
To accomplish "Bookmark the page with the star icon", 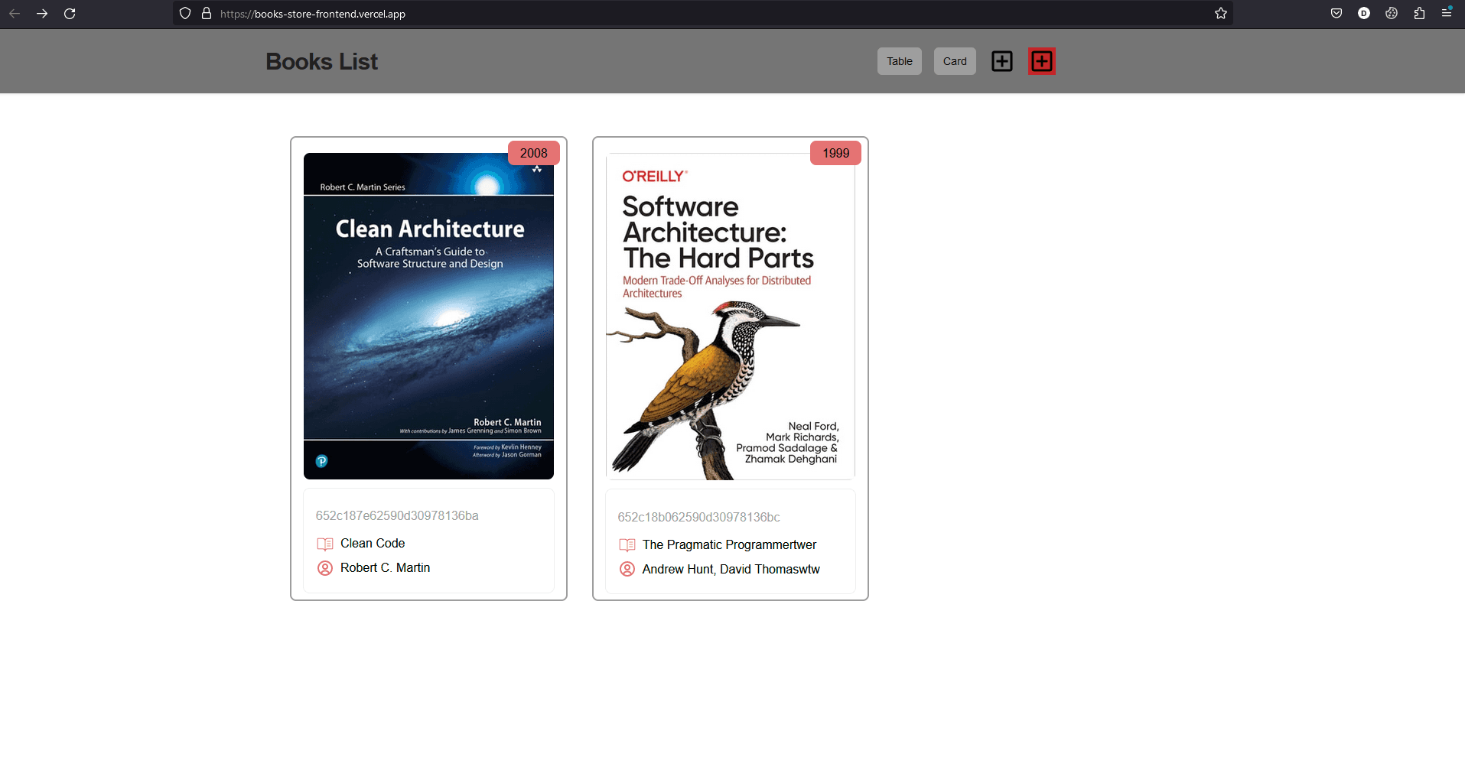I will click(1221, 13).
